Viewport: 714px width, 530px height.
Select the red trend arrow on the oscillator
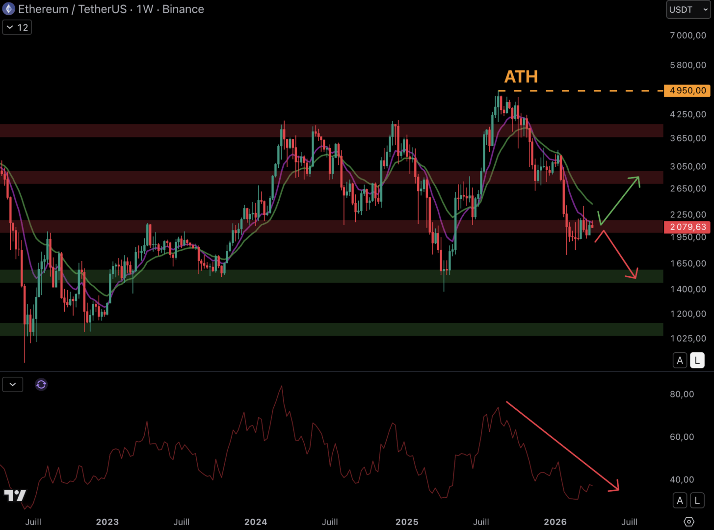[562, 446]
